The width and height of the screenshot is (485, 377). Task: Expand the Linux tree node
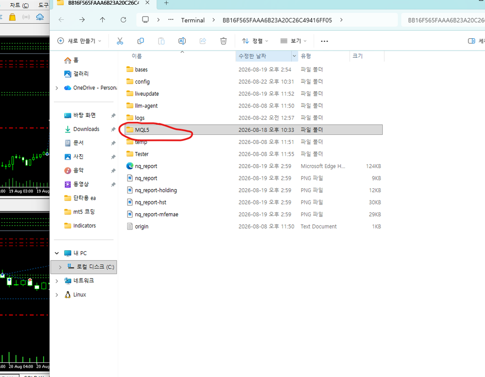57,295
